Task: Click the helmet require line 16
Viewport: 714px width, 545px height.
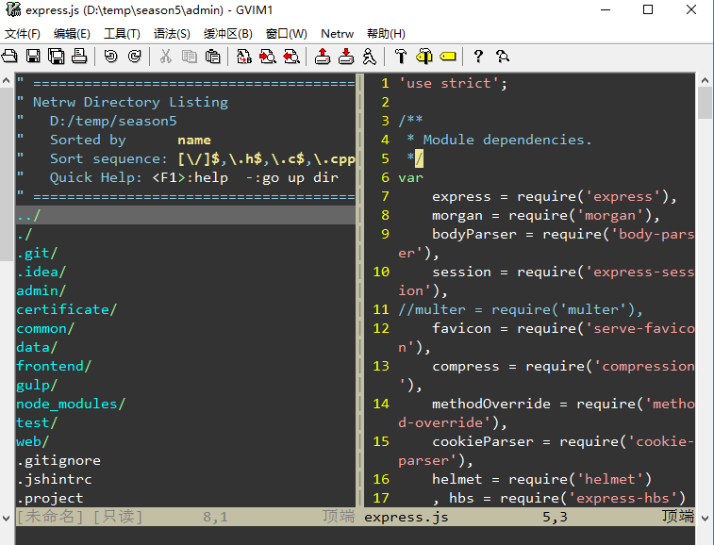Action: click(541, 479)
